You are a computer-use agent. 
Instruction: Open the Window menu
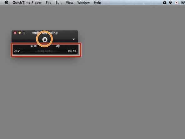point(83,3)
